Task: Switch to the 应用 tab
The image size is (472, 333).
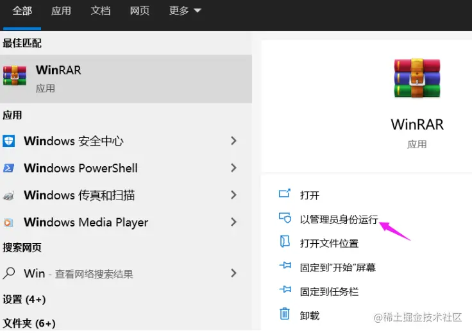Action: (61, 11)
